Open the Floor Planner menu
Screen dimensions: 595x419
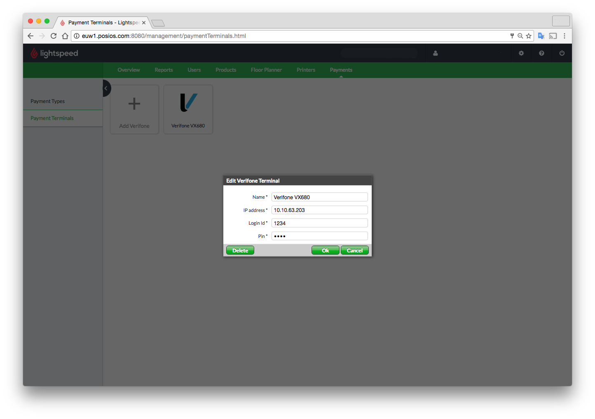click(x=266, y=70)
